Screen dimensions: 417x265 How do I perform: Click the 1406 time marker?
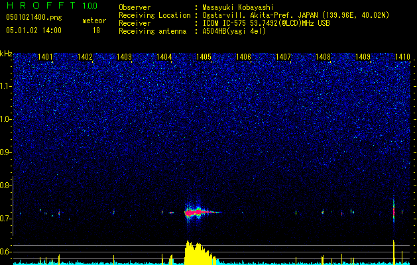click(243, 57)
